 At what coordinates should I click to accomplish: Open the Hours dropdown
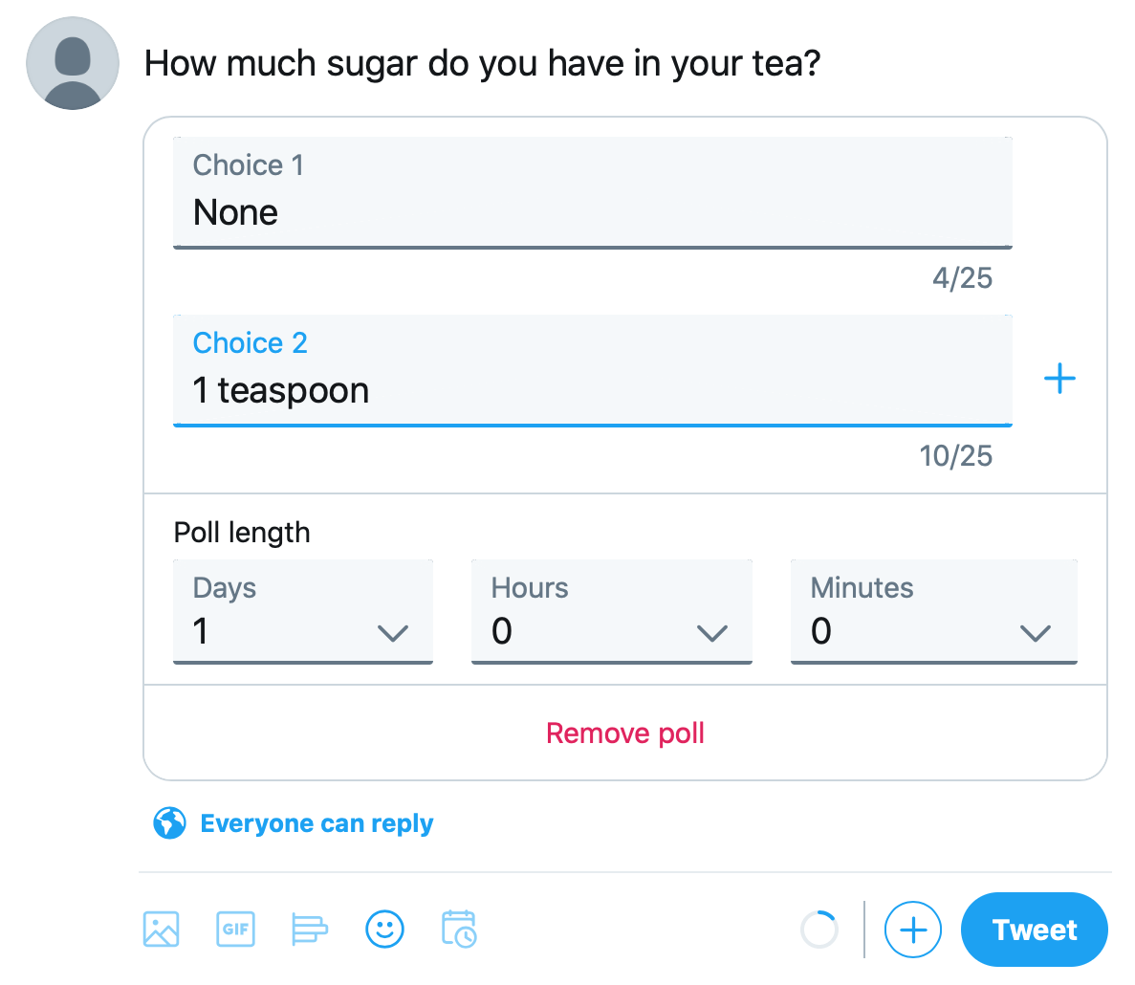coord(612,611)
